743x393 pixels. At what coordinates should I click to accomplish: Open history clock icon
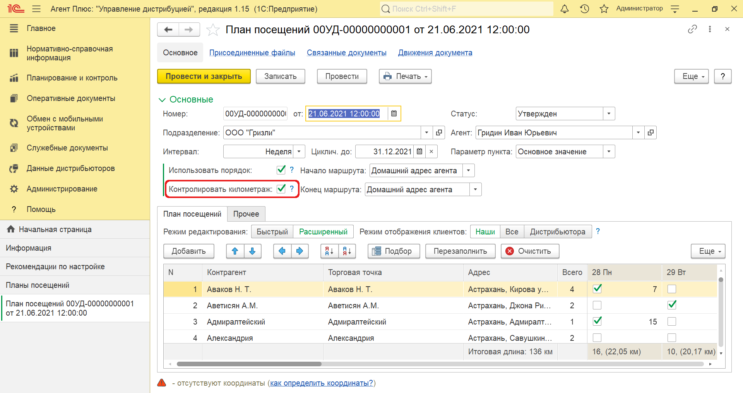[x=584, y=9]
